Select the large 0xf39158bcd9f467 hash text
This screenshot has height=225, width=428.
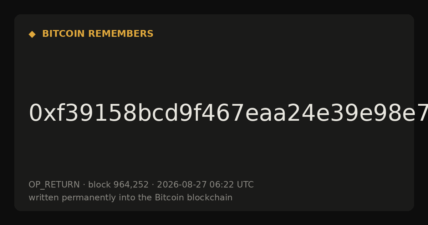coord(228,114)
